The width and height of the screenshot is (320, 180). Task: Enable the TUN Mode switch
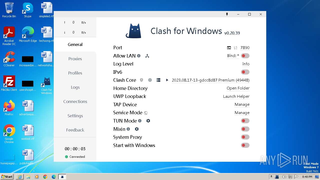click(245, 121)
